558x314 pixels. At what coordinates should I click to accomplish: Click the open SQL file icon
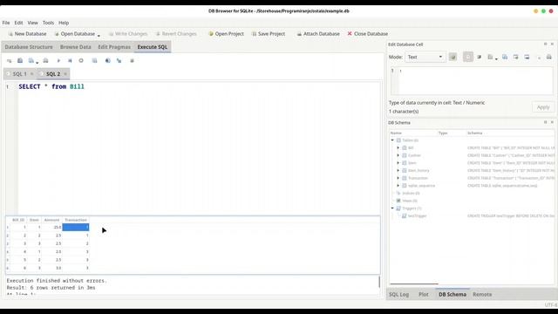pos(20,61)
